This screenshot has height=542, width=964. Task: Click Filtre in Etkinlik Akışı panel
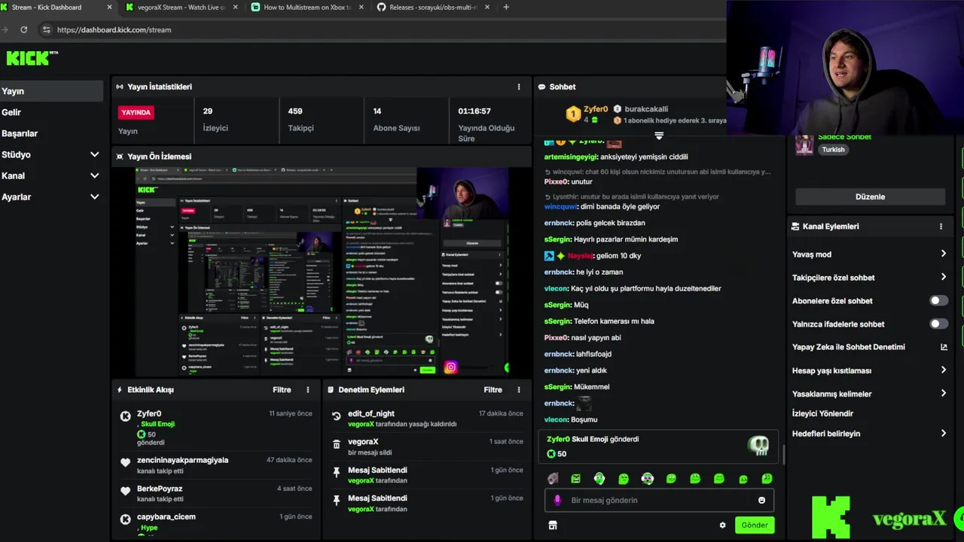(282, 390)
